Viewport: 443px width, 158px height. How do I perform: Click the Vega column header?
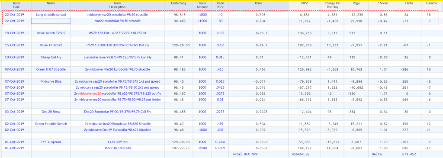click(x=356, y=5)
